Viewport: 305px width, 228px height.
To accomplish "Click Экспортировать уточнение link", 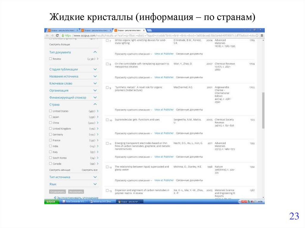I will coord(76,197).
